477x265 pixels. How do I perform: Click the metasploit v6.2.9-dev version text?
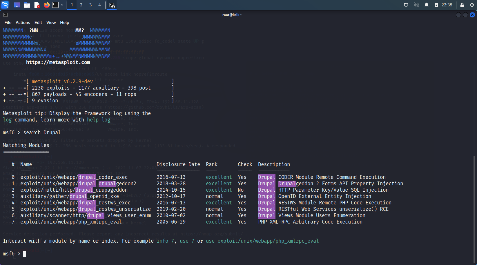tap(62, 81)
